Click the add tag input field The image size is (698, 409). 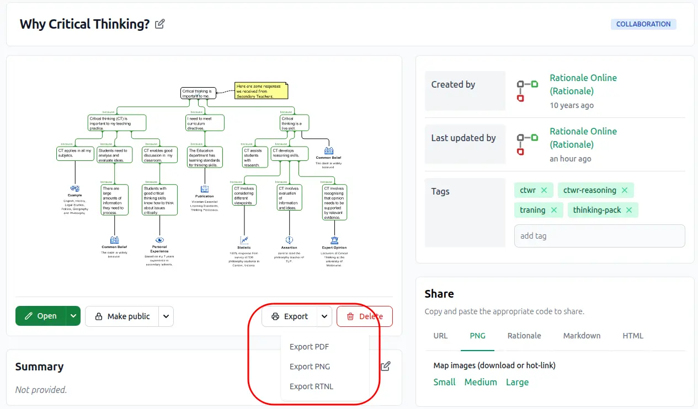tap(599, 236)
